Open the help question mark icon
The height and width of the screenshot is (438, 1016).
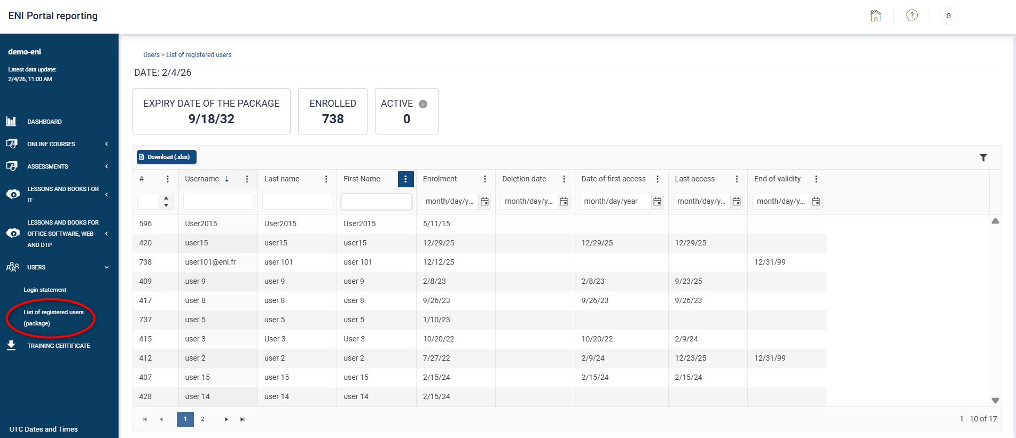click(912, 15)
